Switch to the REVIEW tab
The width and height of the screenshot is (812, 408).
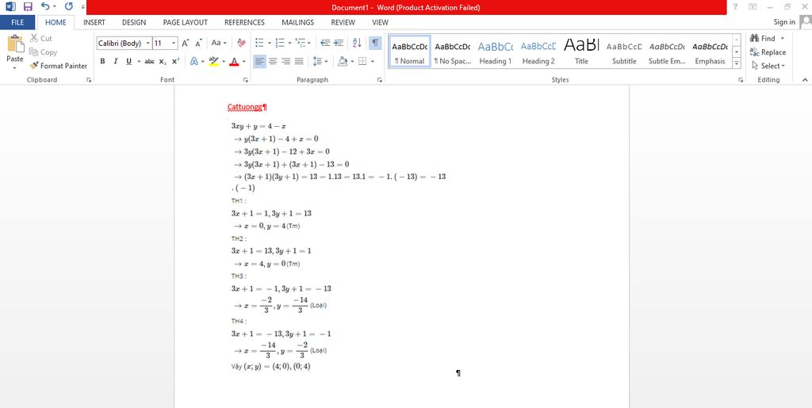tap(343, 22)
